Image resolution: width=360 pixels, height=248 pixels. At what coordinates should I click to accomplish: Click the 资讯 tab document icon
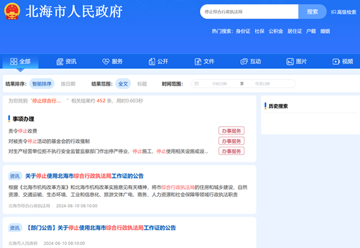click(x=60, y=62)
